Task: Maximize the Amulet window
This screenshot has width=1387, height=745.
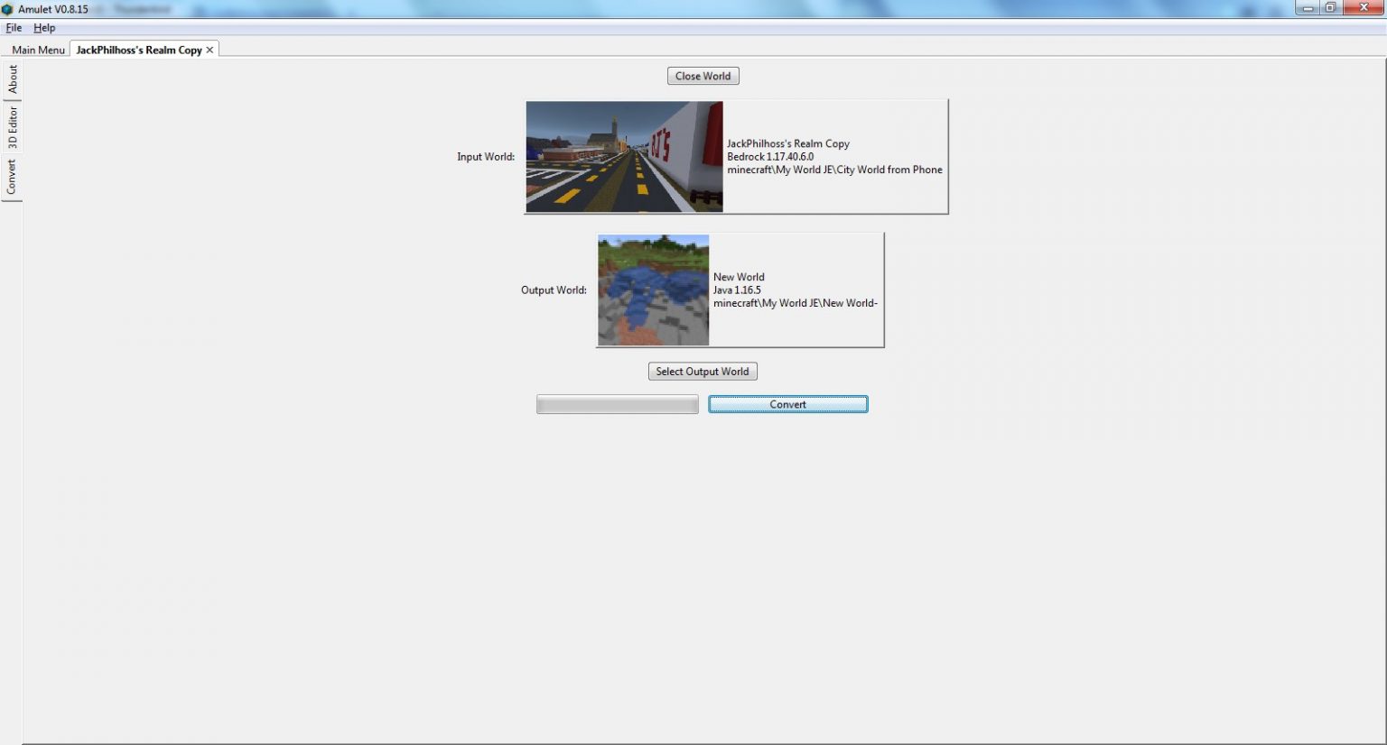Action: click(x=1330, y=8)
